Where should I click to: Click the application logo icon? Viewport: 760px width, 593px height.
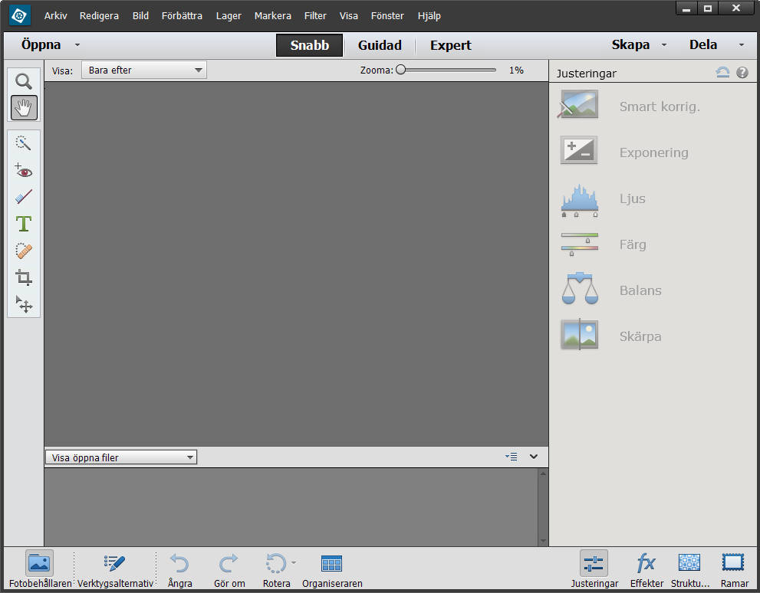[x=20, y=15]
